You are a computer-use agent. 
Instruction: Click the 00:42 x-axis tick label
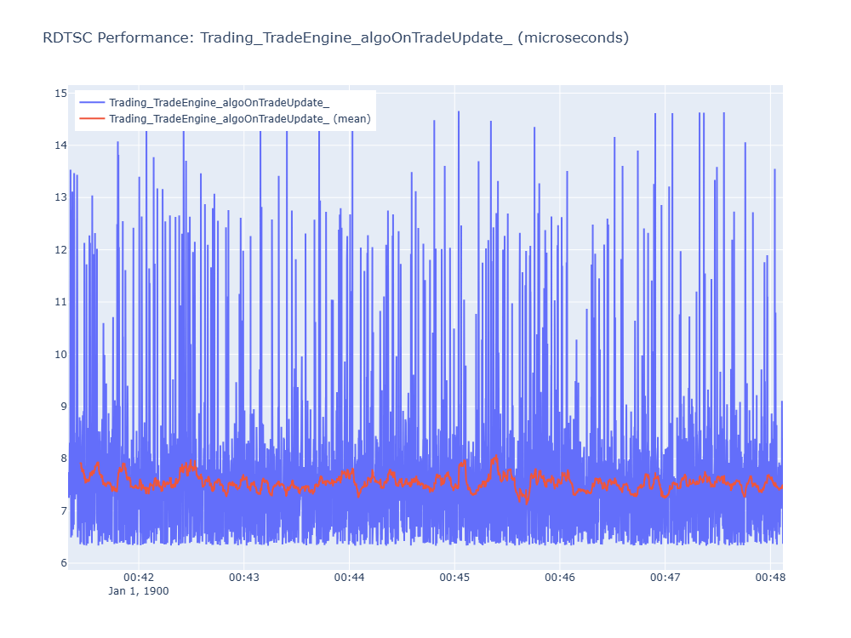pos(139,578)
